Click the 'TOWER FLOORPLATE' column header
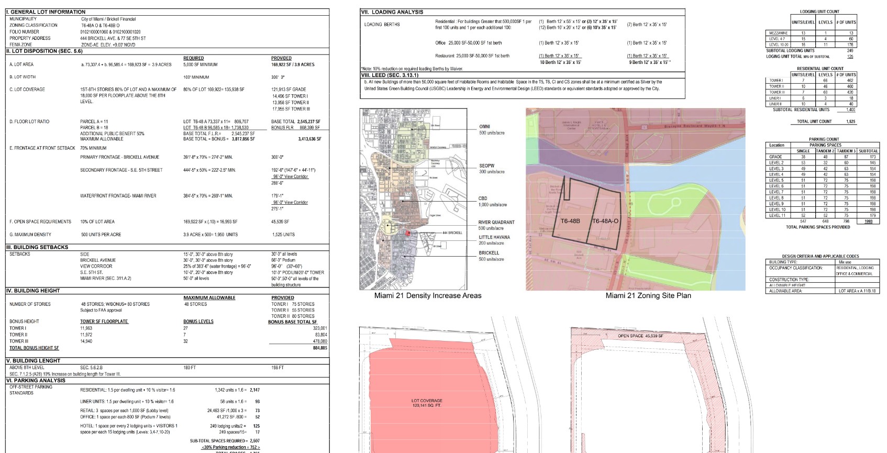Screen dimensions: 887x453 point(104,322)
